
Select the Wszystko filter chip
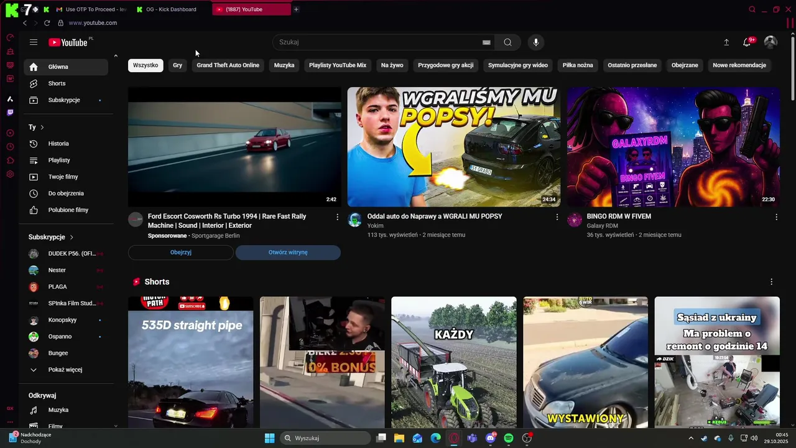pos(146,65)
